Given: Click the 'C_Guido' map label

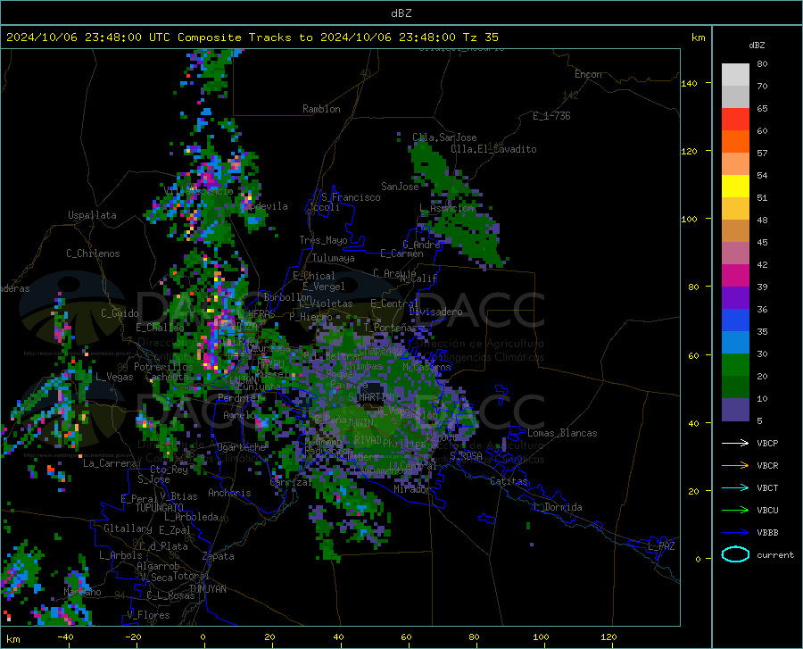Looking at the screenshot, I should 120,313.
